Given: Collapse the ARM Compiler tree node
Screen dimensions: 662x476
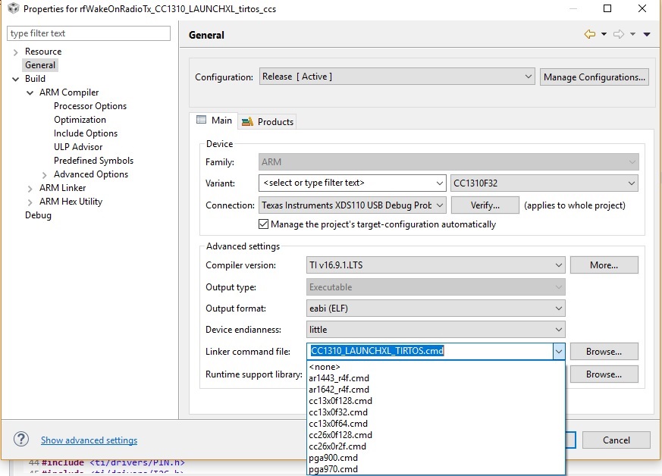Looking at the screenshot, I should (30, 92).
